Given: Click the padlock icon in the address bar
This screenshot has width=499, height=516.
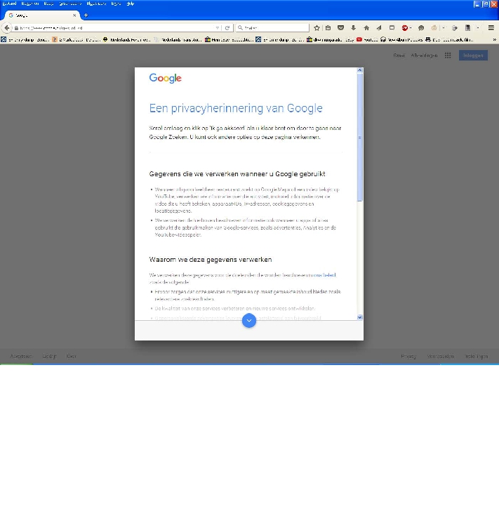Looking at the screenshot, I should 16,28.
